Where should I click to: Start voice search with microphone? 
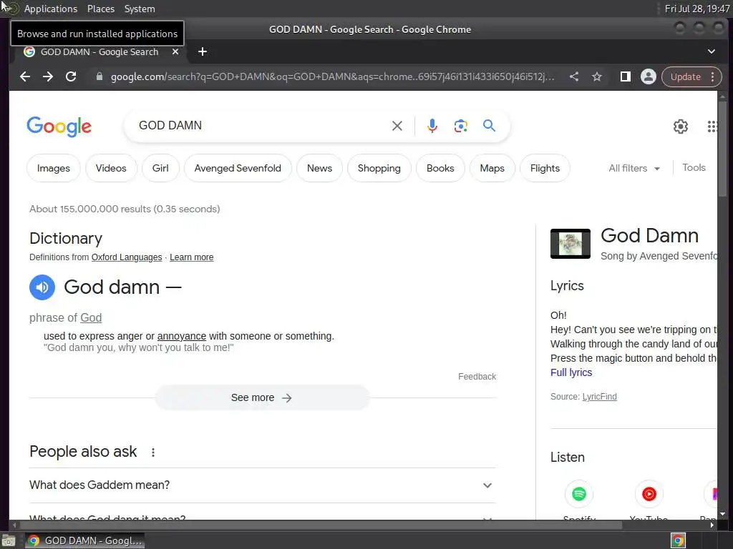pos(432,126)
